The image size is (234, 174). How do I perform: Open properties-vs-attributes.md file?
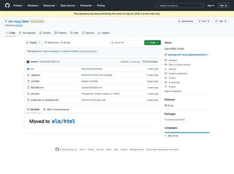pos(45,100)
